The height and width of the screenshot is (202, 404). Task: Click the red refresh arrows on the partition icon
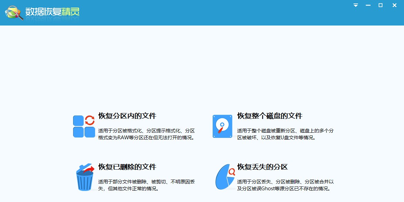point(90,120)
